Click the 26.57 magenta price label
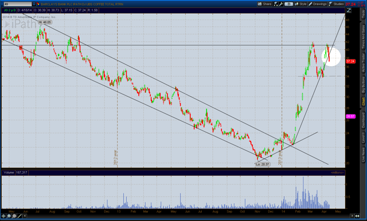This screenshot has height=221, width=367. [x=350, y=116]
